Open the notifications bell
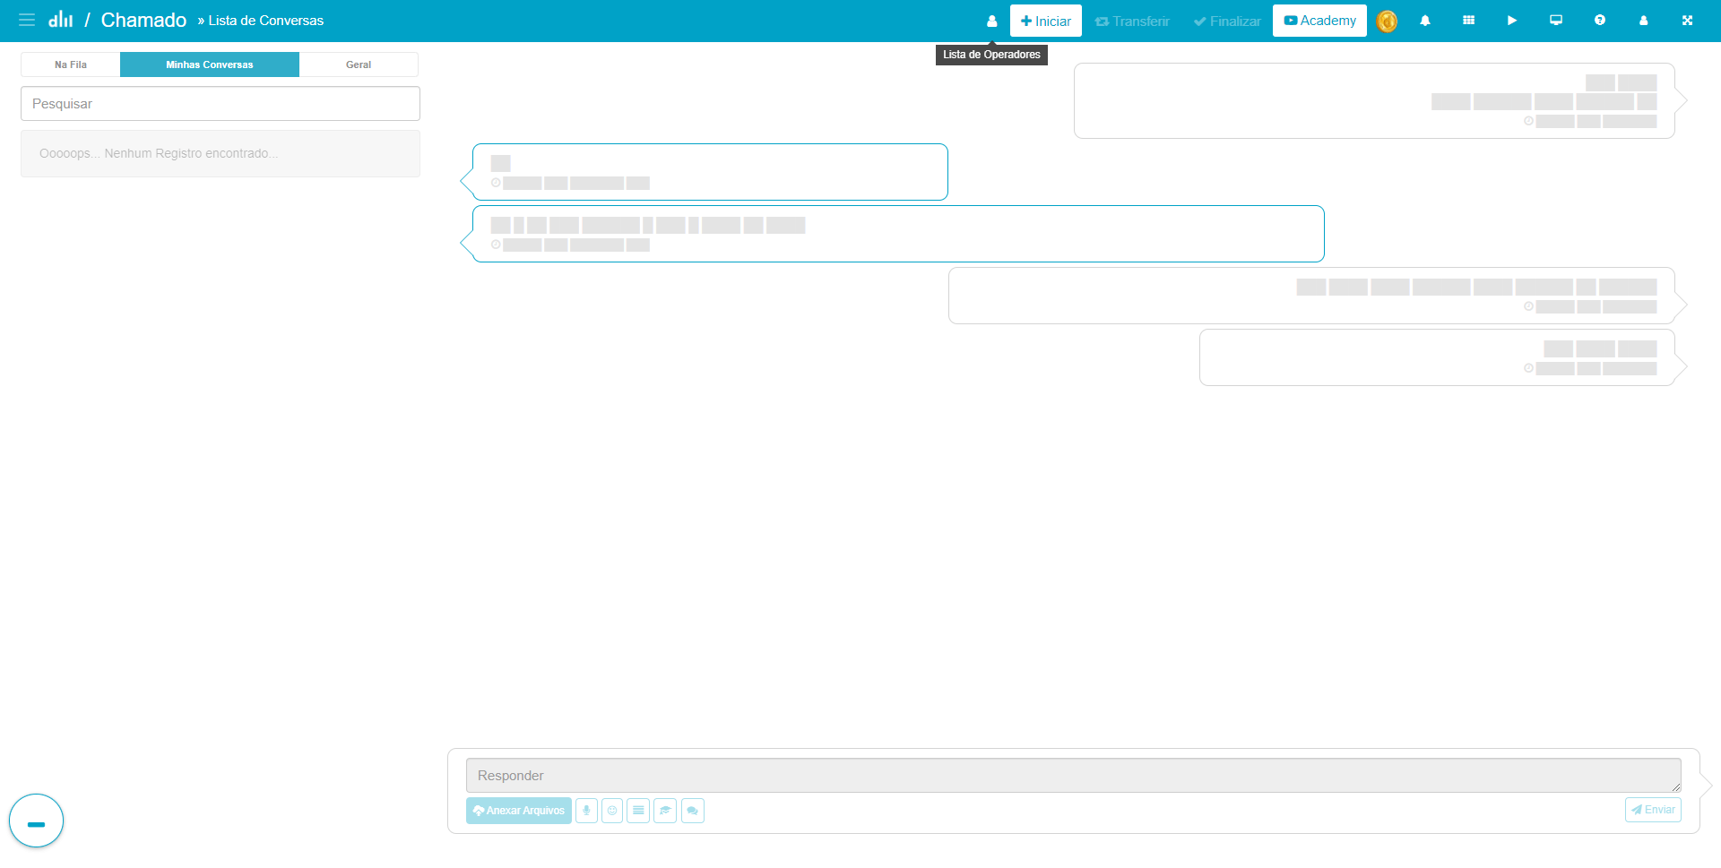 point(1425,21)
